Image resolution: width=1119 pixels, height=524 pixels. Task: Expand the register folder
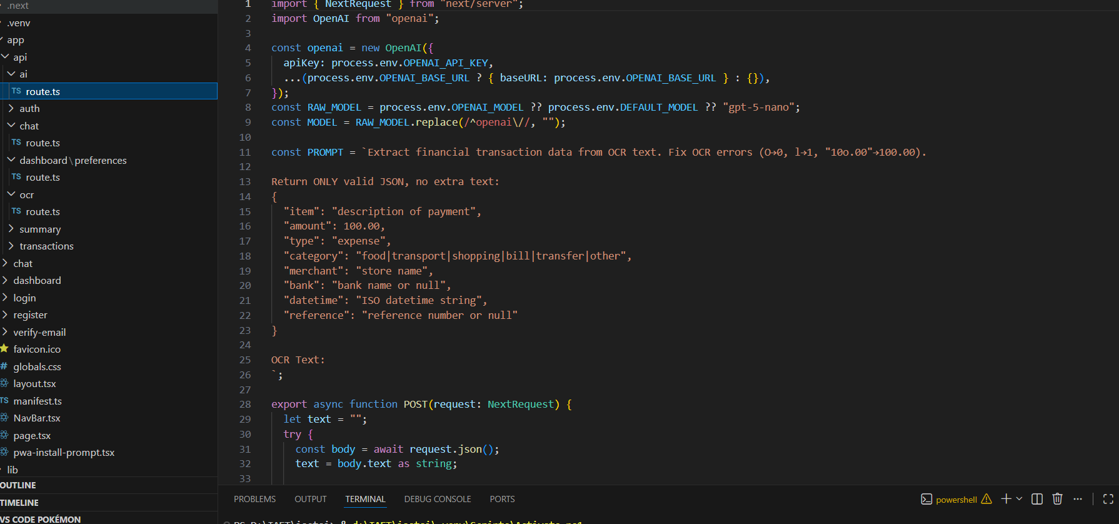click(x=5, y=315)
